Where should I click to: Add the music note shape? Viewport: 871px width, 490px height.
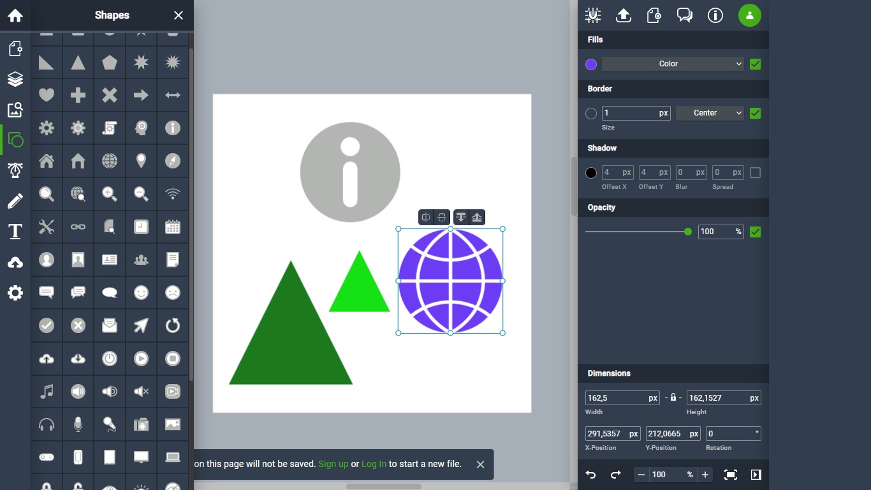(x=47, y=391)
